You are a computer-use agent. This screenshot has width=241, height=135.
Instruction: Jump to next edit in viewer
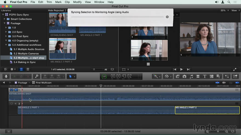click(x=188, y=70)
